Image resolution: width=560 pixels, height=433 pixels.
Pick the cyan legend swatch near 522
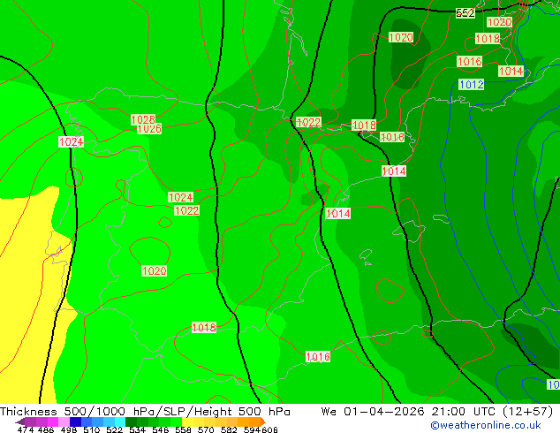point(120,422)
